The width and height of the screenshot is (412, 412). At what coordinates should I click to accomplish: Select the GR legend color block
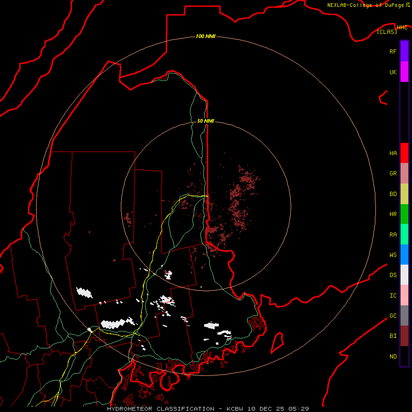pyautogui.click(x=404, y=173)
